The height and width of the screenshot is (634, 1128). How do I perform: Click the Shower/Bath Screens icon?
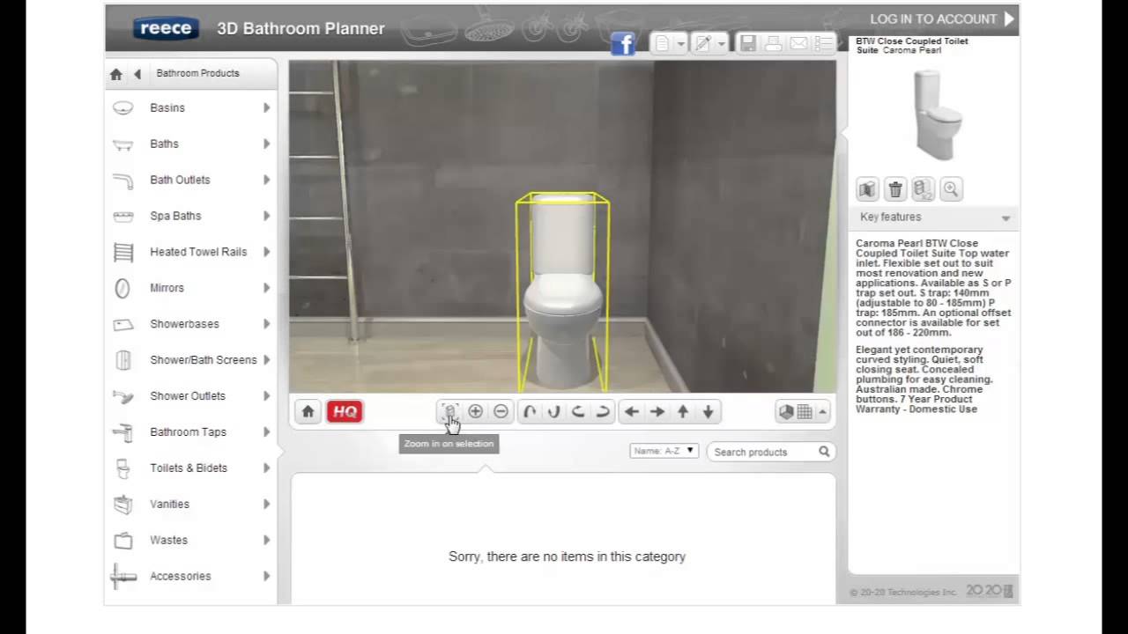(x=123, y=360)
